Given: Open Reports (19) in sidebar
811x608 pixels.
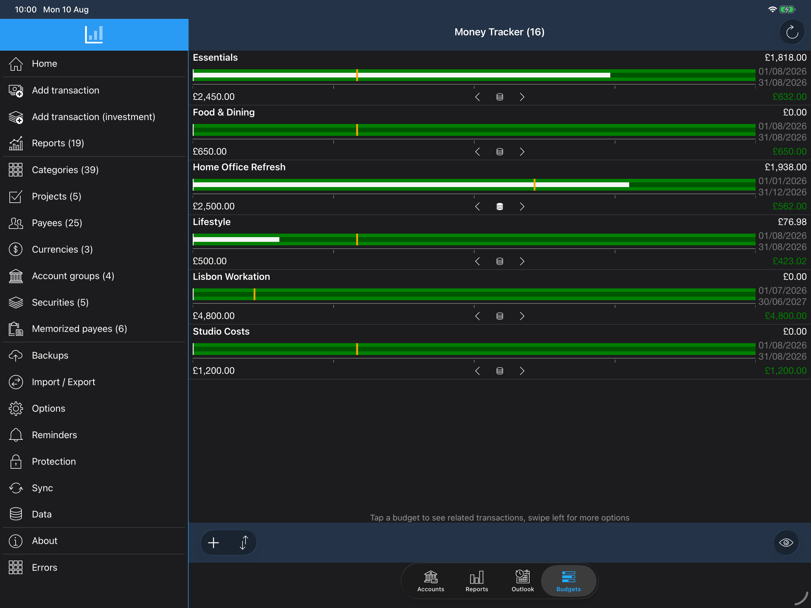Looking at the screenshot, I should tap(94, 143).
